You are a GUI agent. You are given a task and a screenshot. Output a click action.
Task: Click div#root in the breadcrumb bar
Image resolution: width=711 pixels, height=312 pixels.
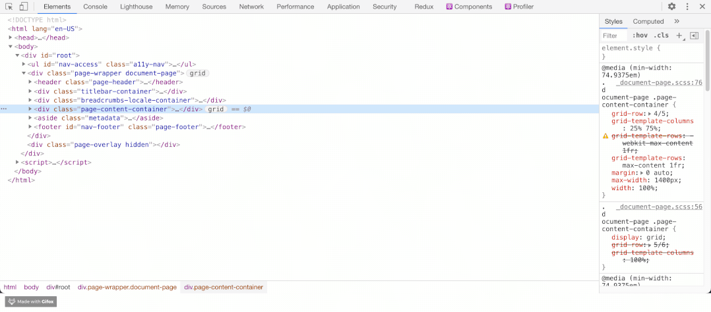58,287
